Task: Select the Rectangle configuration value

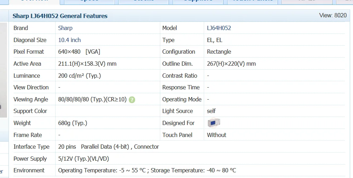Action: coord(219,52)
